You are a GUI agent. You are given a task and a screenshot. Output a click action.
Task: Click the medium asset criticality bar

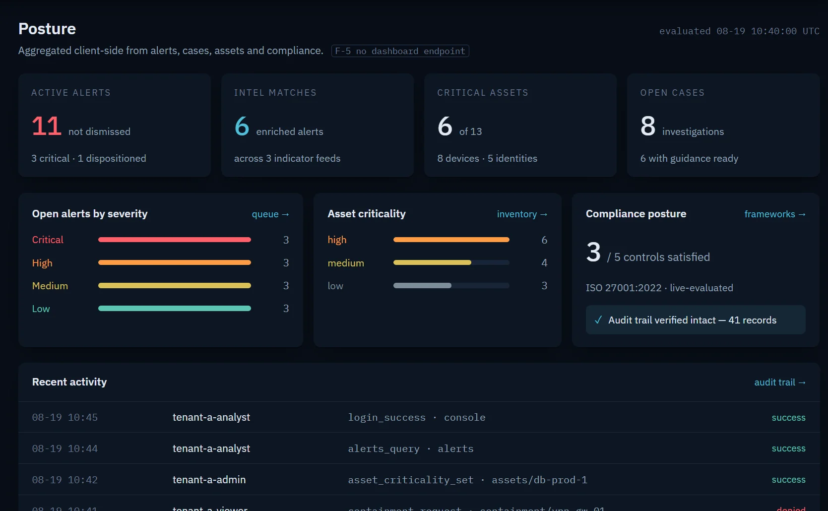(451, 262)
